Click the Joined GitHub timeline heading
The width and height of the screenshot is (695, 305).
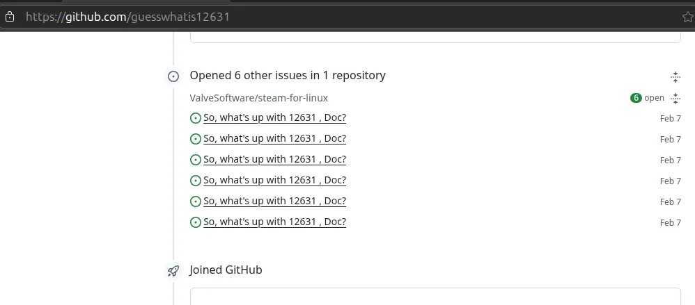coord(226,270)
